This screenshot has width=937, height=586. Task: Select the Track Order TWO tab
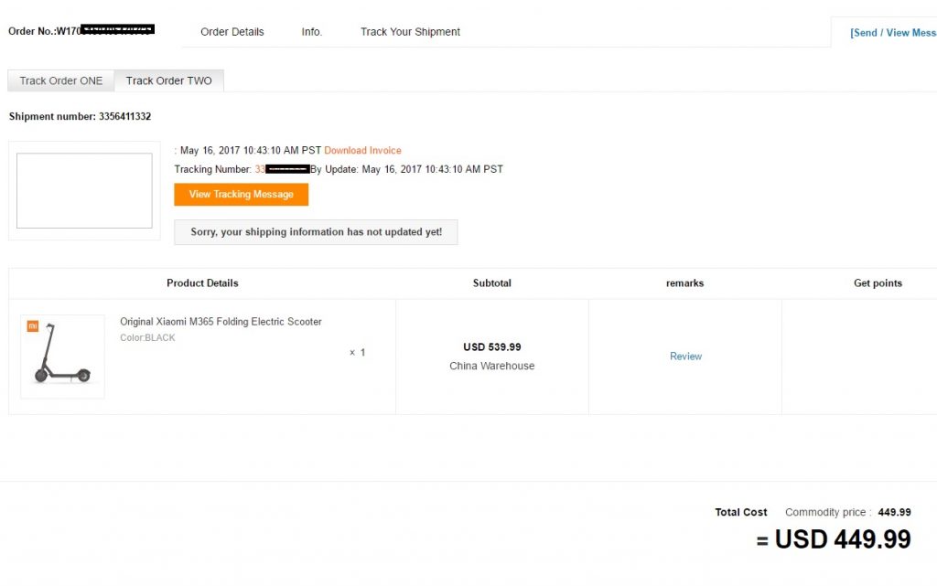[x=169, y=80]
